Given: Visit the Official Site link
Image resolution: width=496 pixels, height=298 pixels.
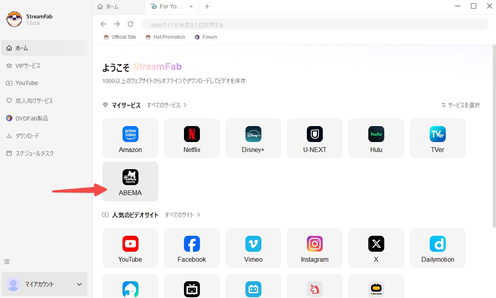Looking at the screenshot, I should (120, 37).
